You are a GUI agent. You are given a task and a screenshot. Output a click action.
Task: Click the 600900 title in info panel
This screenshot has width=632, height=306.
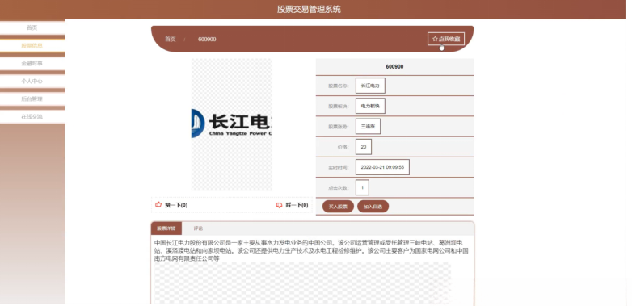pos(394,67)
